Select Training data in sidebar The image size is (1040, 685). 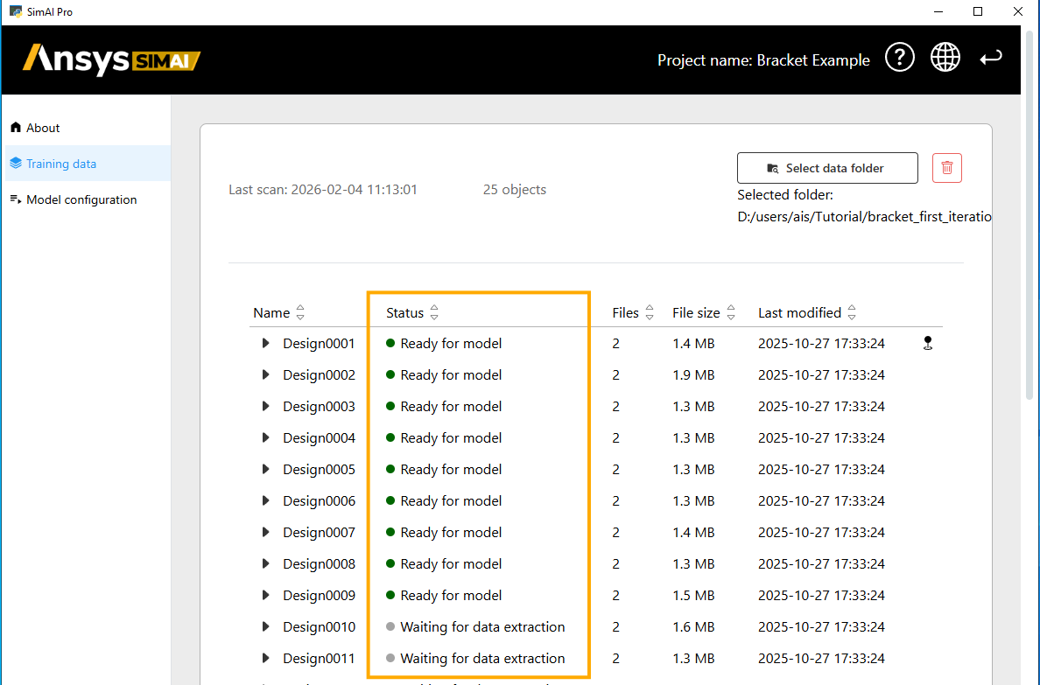[61, 164]
